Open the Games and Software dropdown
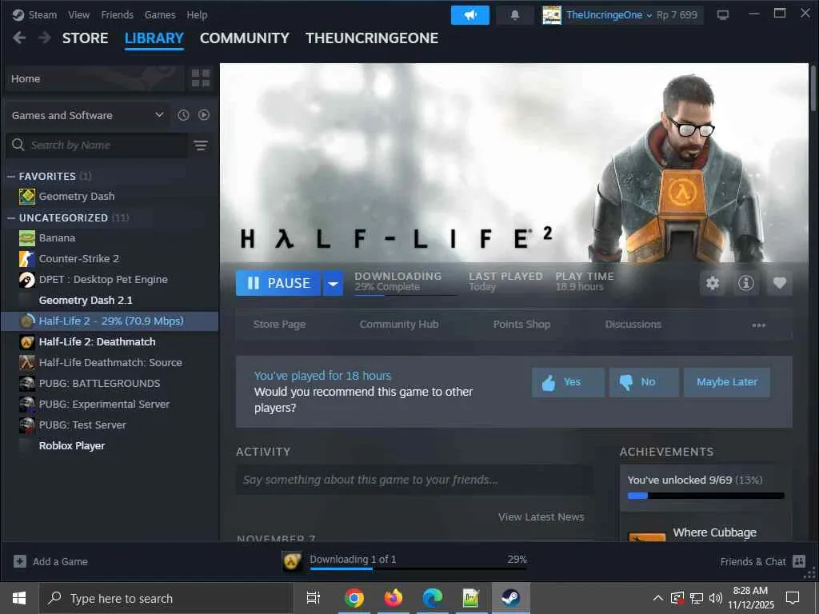The image size is (819, 614). 88,115
